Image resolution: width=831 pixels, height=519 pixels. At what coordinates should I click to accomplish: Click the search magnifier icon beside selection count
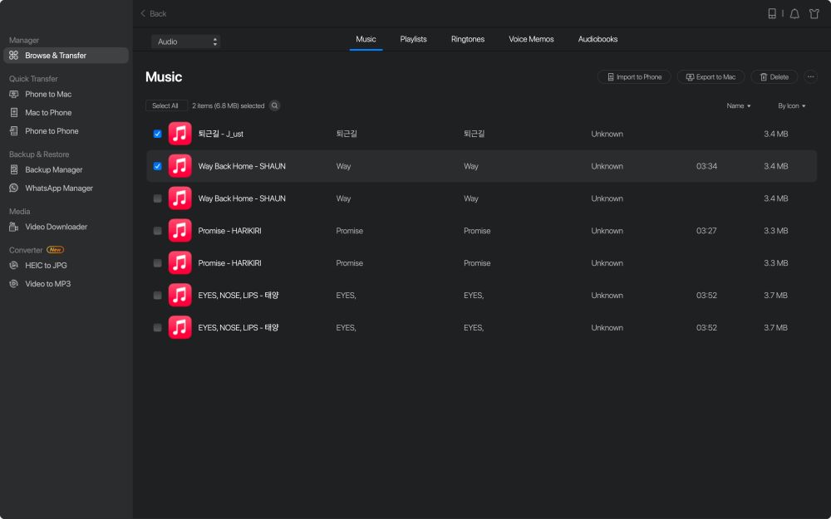(x=274, y=106)
